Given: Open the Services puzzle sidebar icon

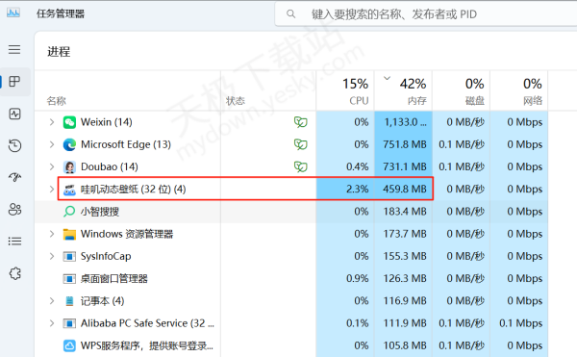Looking at the screenshot, I should click(14, 273).
